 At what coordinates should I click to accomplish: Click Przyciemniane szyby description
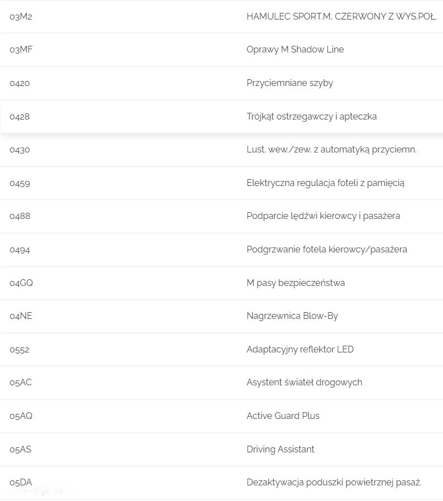pos(289,83)
